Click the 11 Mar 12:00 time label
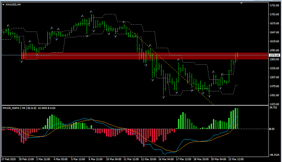Image resolution: width=282 pixels, height=162 pixels. pos(131,159)
